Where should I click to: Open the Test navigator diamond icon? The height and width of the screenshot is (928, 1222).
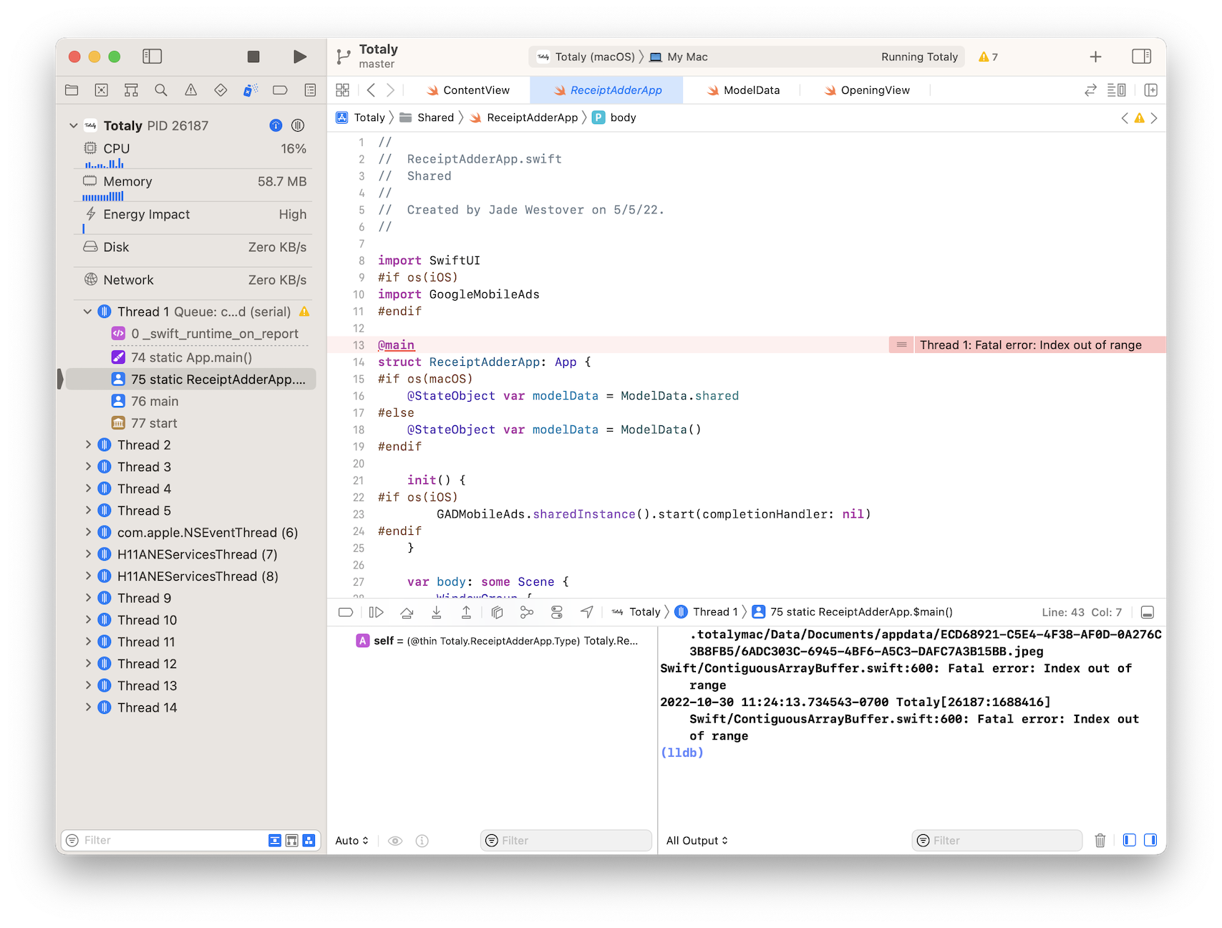click(220, 90)
